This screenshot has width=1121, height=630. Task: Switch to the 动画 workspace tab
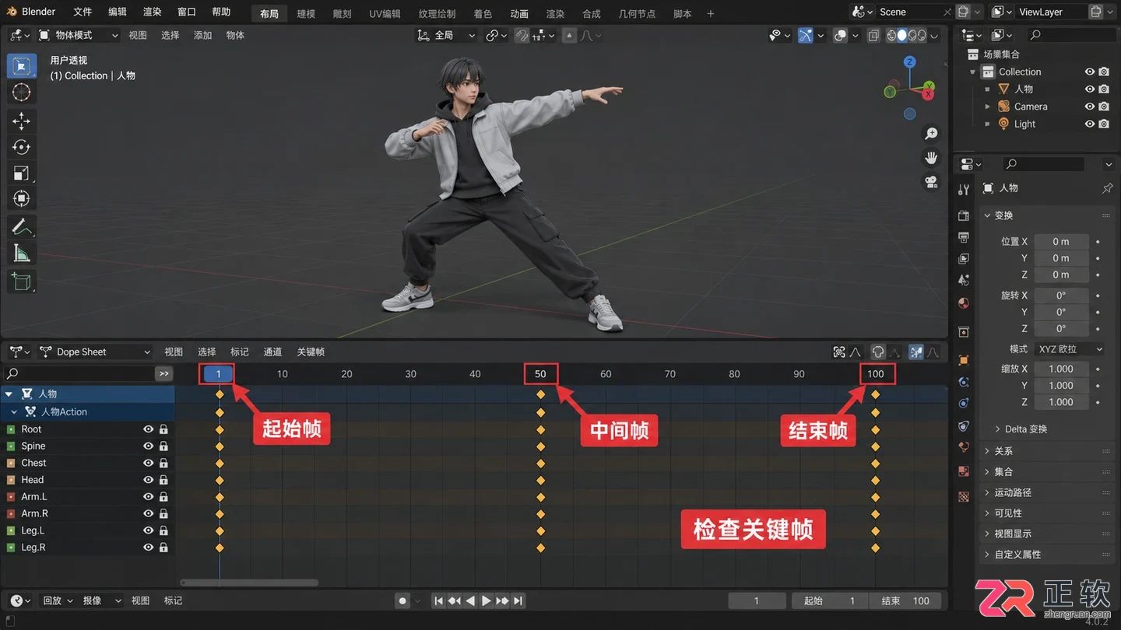(519, 14)
